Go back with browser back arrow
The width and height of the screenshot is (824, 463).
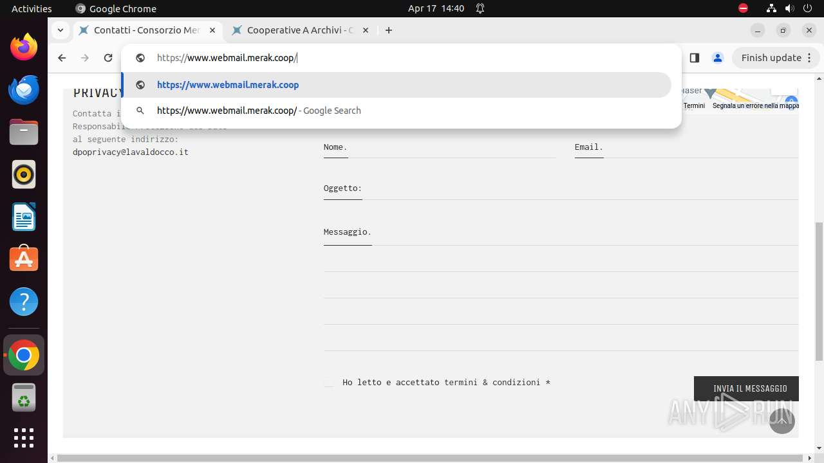[x=62, y=58]
